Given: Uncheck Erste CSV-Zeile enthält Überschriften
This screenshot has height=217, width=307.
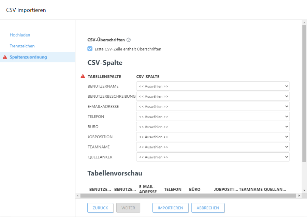Looking at the screenshot, I should [90, 49].
